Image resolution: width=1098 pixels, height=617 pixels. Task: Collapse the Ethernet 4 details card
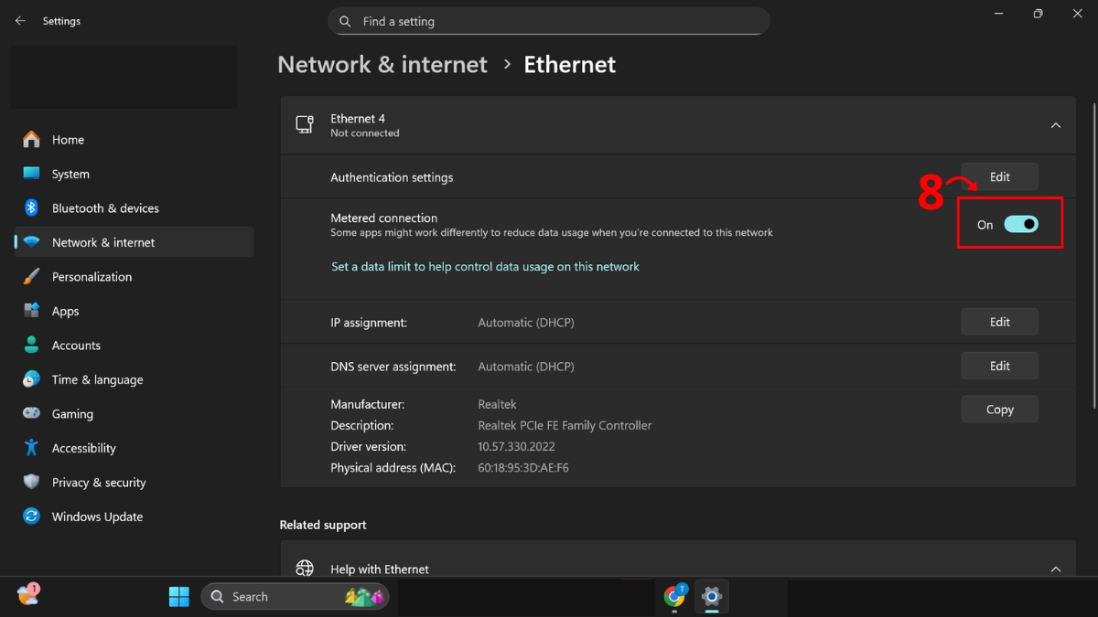pyautogui.click(x=1055, y=124)
